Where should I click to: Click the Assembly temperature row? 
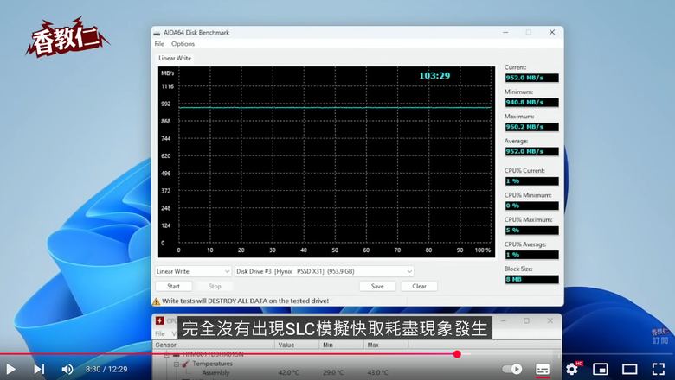point(295,373)
